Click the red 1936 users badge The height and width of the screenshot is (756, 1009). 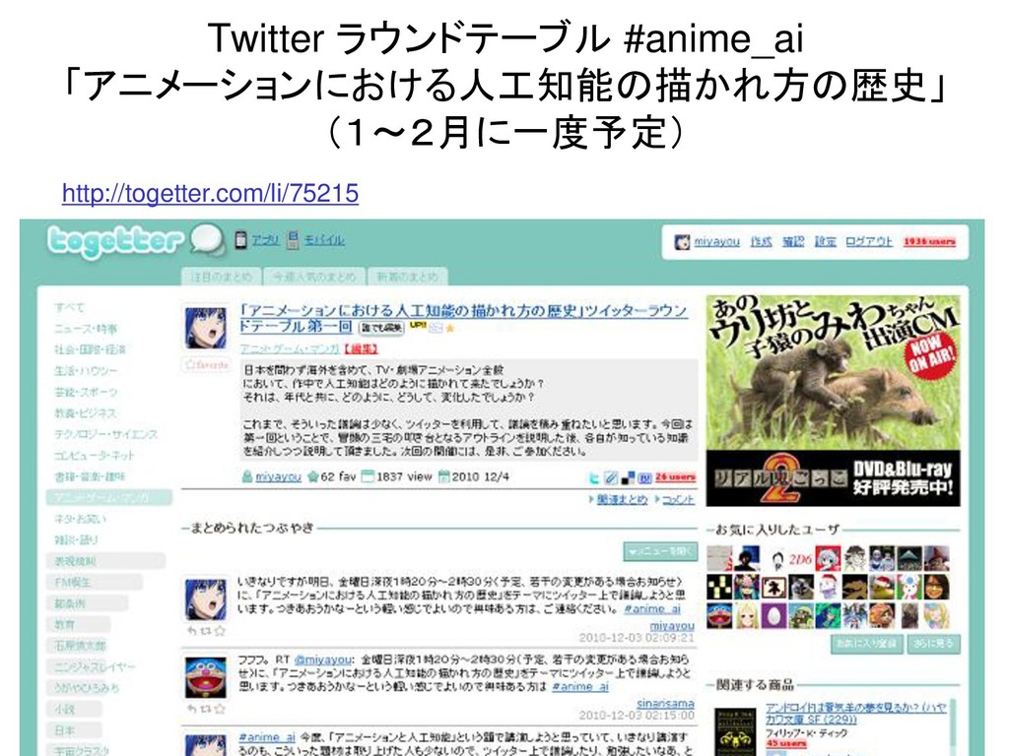pos(929,242)
